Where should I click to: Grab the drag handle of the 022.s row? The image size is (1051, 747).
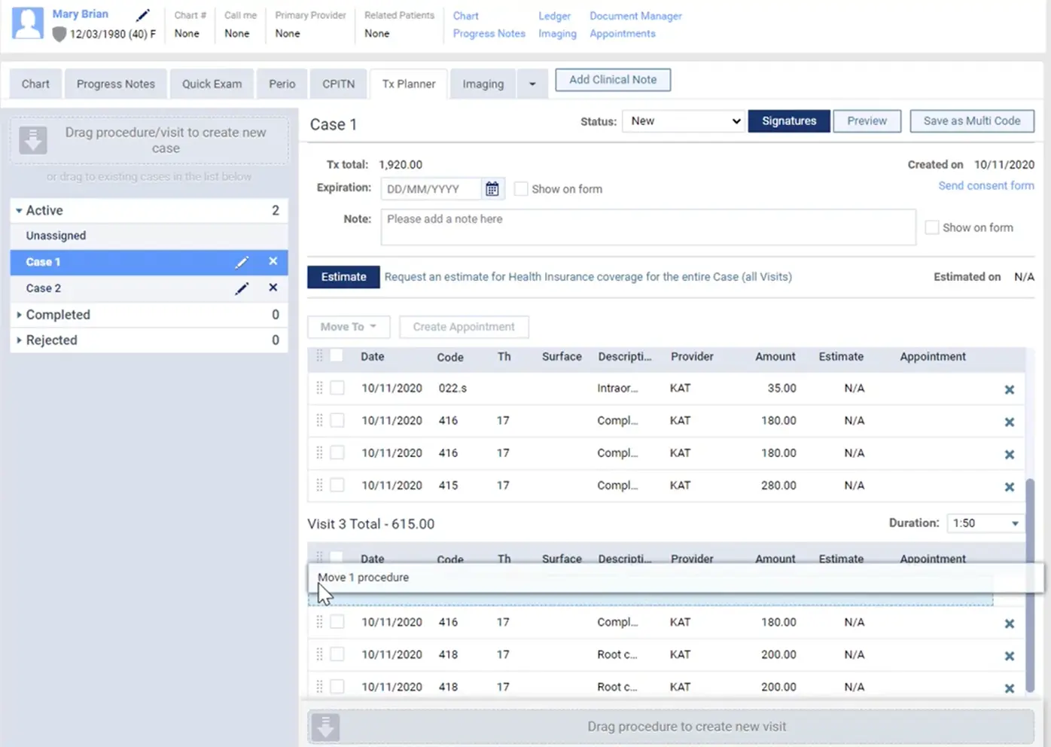tap(319, 388)
